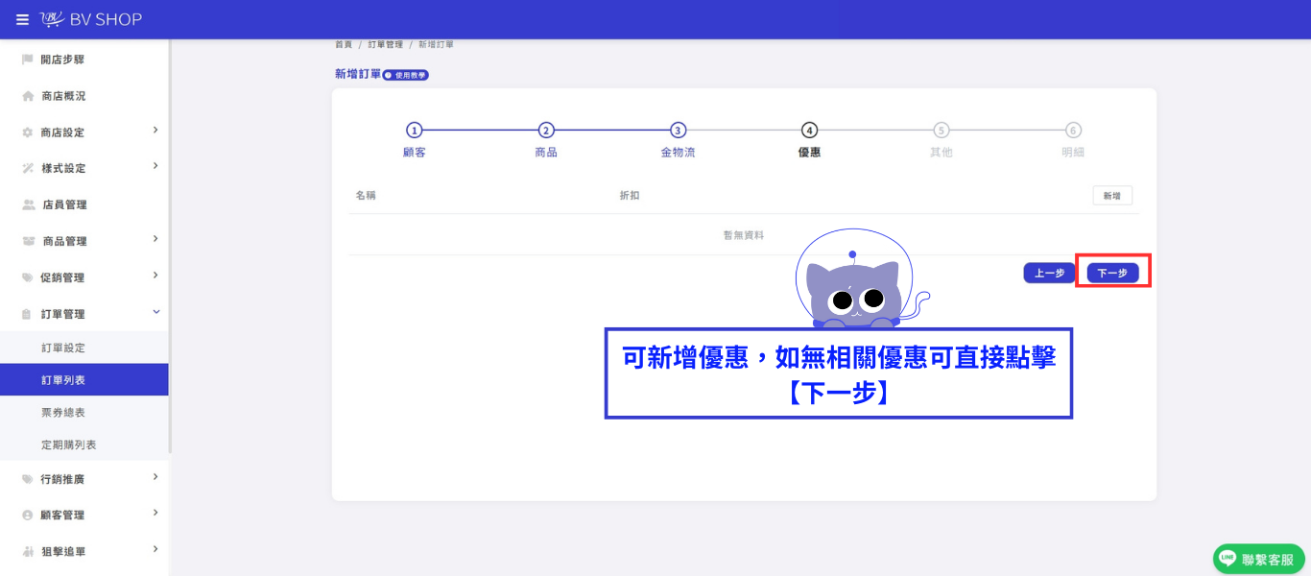This screenshot has height=576, width=1311.
Task: Jump to step 1 顧客
Action: tap(415, 139)
